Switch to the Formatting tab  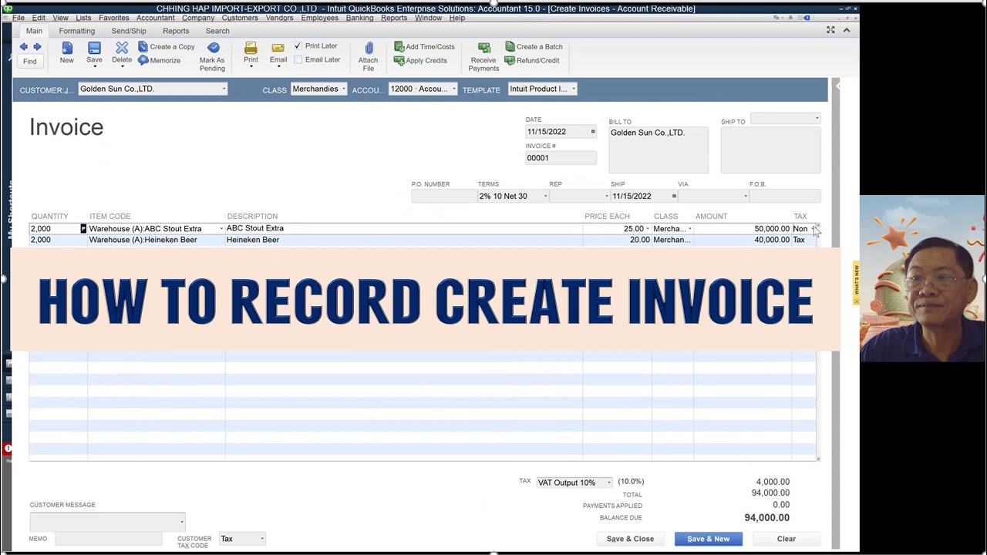[77, 31]
